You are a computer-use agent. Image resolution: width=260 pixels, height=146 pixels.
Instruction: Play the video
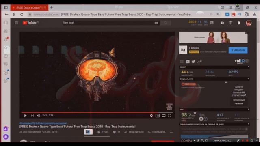[25, 116]
